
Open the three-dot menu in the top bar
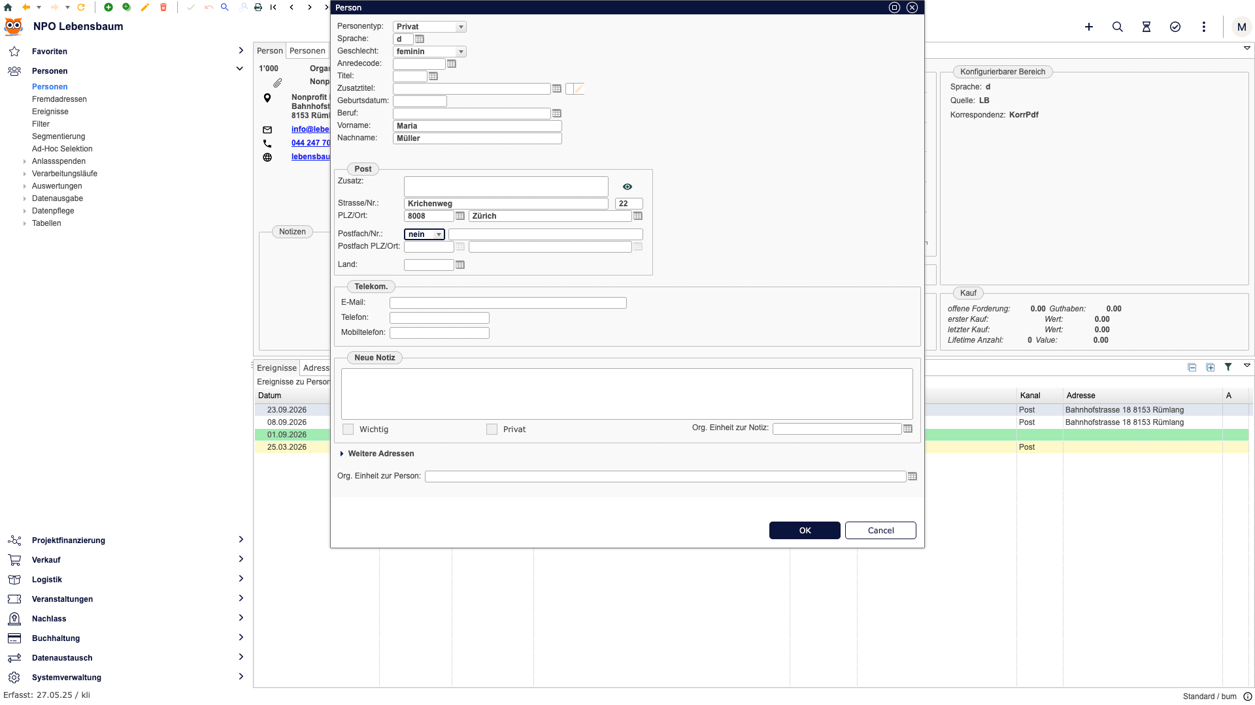tap(1204, 27)
